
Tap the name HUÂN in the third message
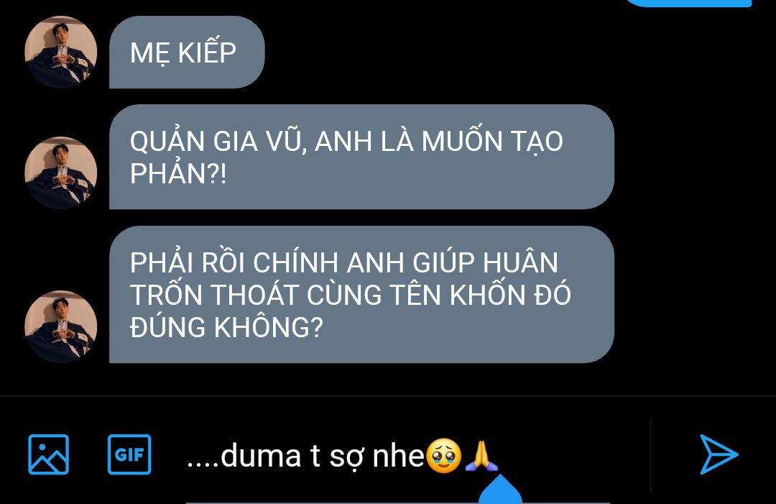pos(520,262)
